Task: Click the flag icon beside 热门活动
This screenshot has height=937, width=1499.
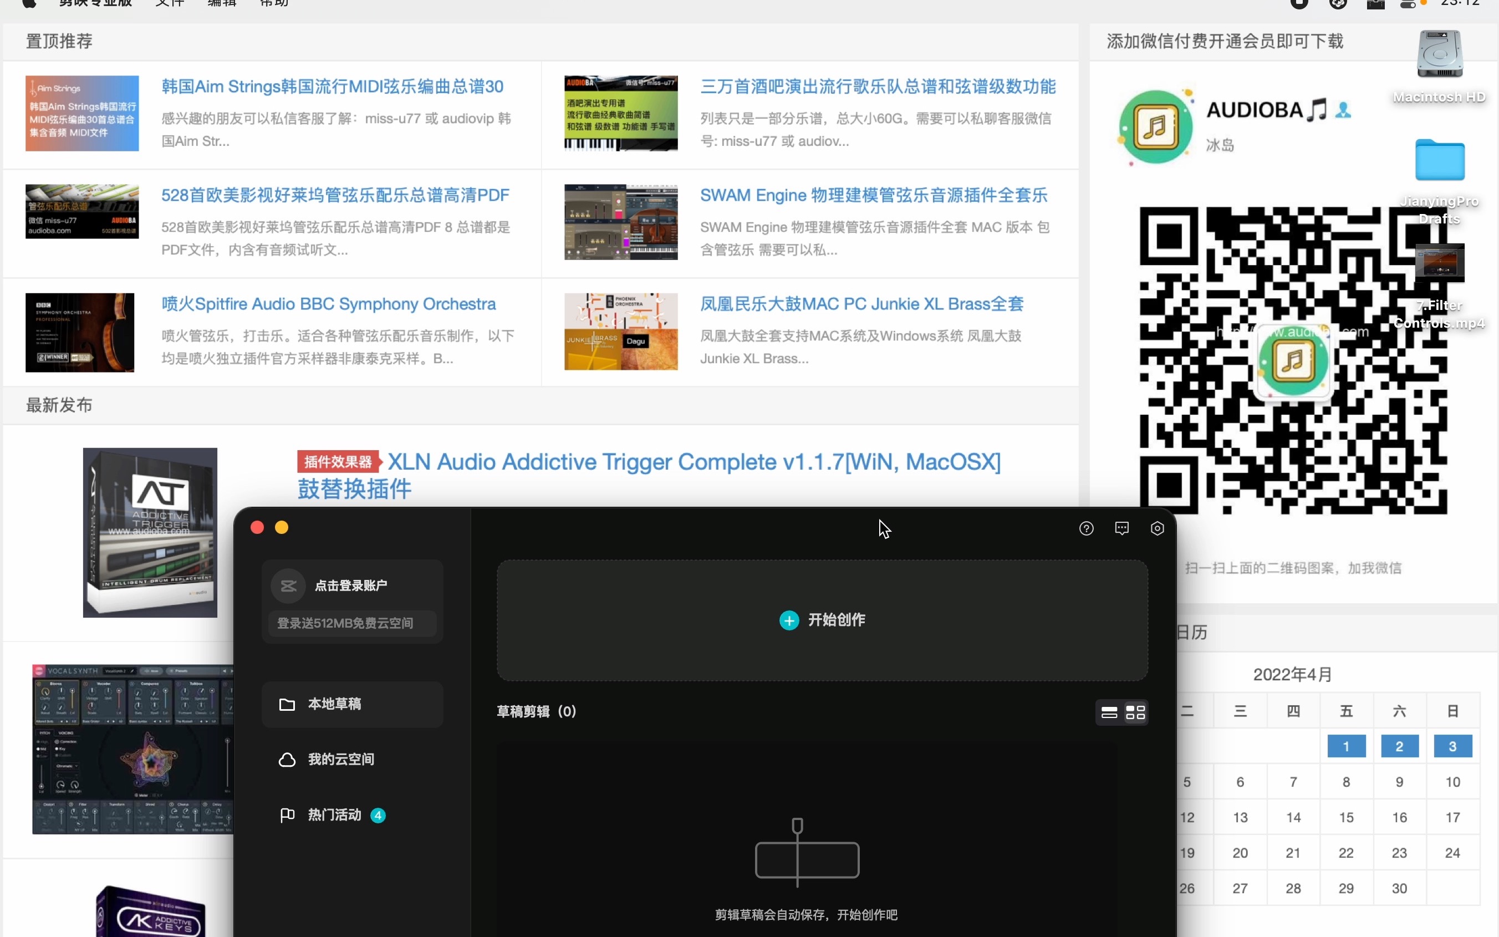Action: 287,815
